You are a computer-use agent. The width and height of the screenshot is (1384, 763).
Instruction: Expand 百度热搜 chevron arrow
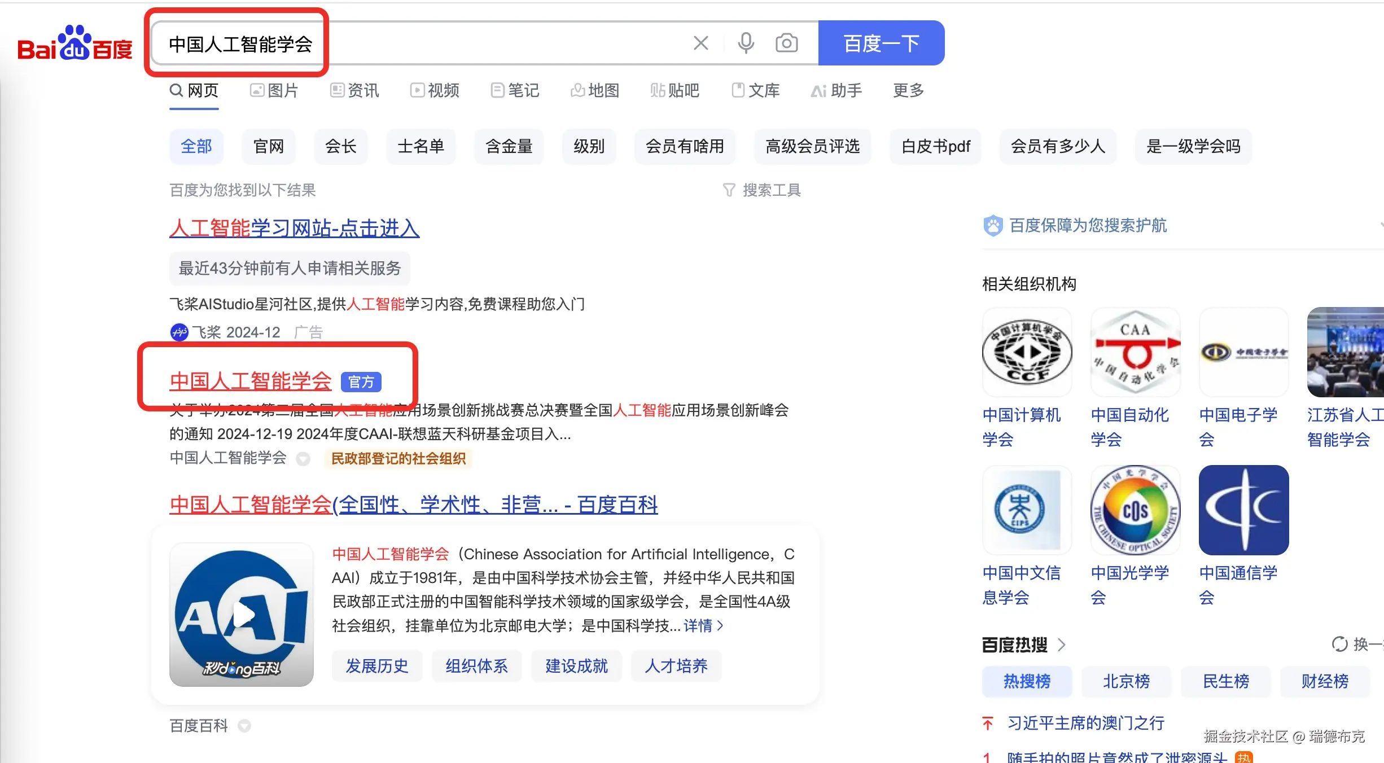pos(1061,644)
